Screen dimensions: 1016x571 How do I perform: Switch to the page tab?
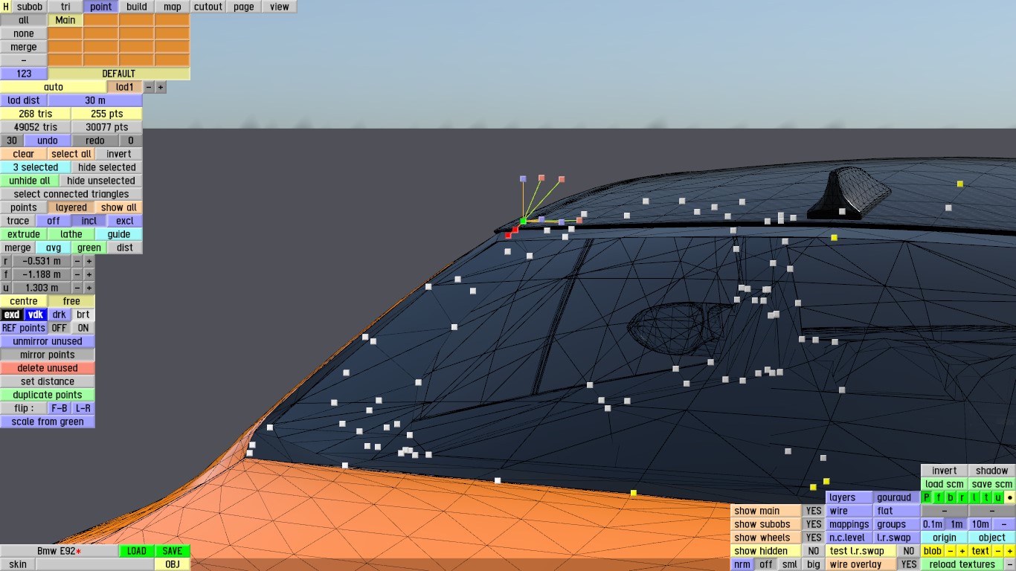244,7
